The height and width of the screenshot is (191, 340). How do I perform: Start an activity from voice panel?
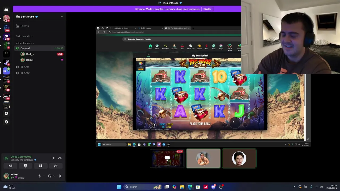[41, 166]
